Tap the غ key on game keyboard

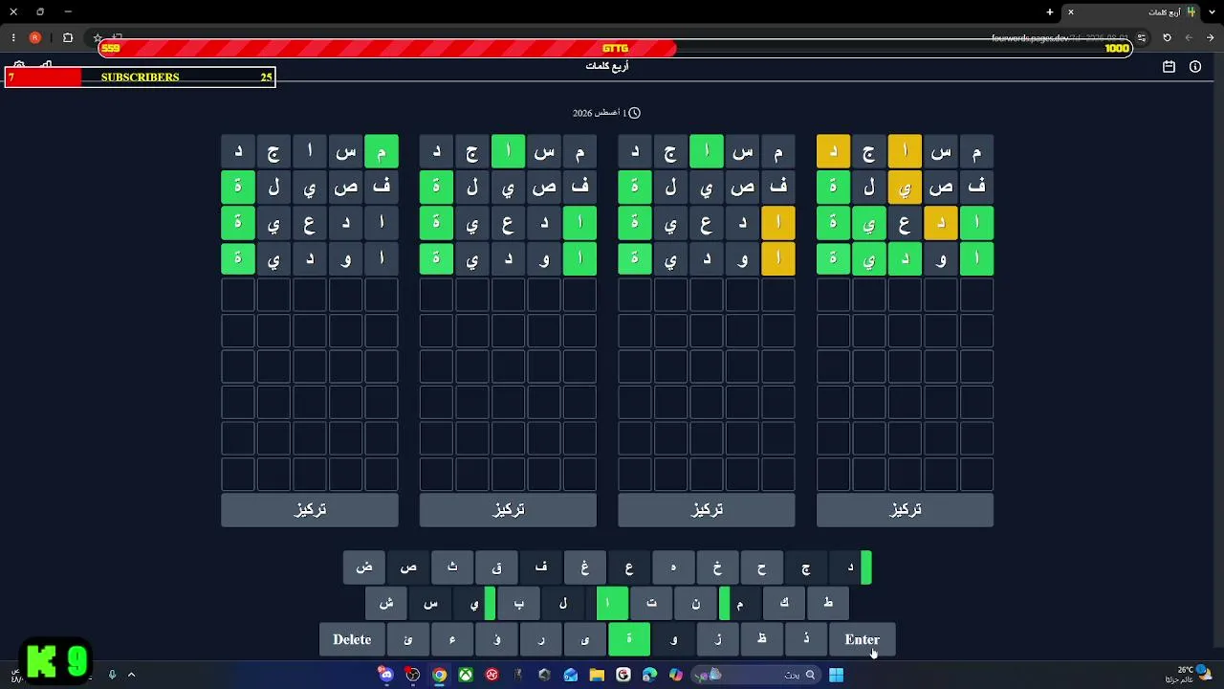pyautogui.click(x=585, y=567)
